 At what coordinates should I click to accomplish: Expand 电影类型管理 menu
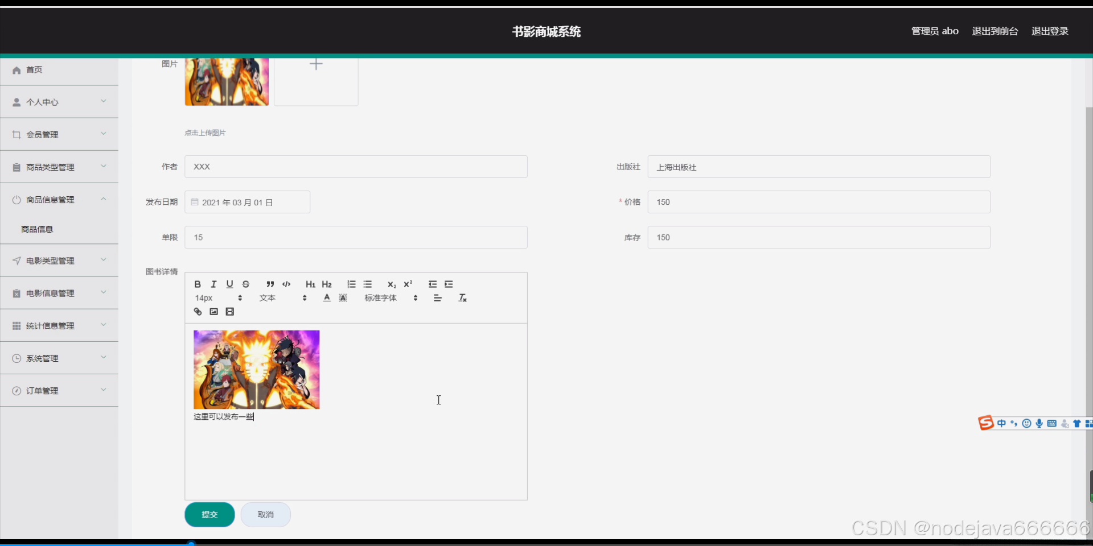[x=59, y=260]
